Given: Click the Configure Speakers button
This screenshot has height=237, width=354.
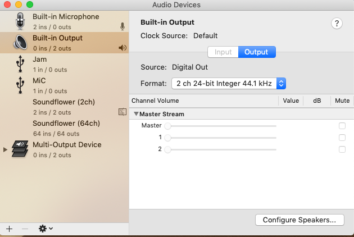Looking at the screenshot, I should 299,220.
